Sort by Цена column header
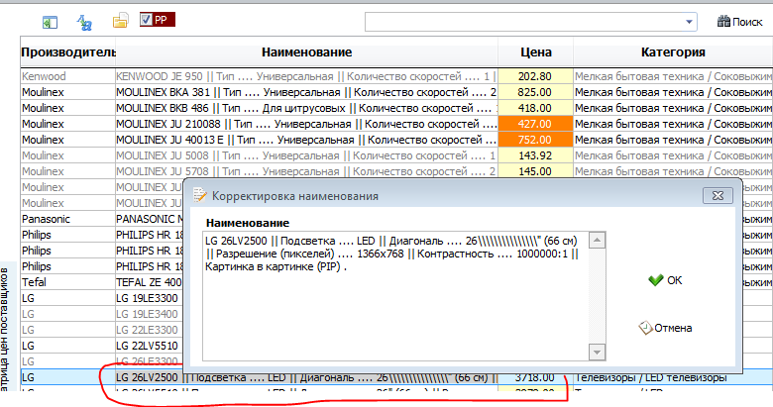Image resolution: width=773 pixels, height=407 pixels. (536, 52)
